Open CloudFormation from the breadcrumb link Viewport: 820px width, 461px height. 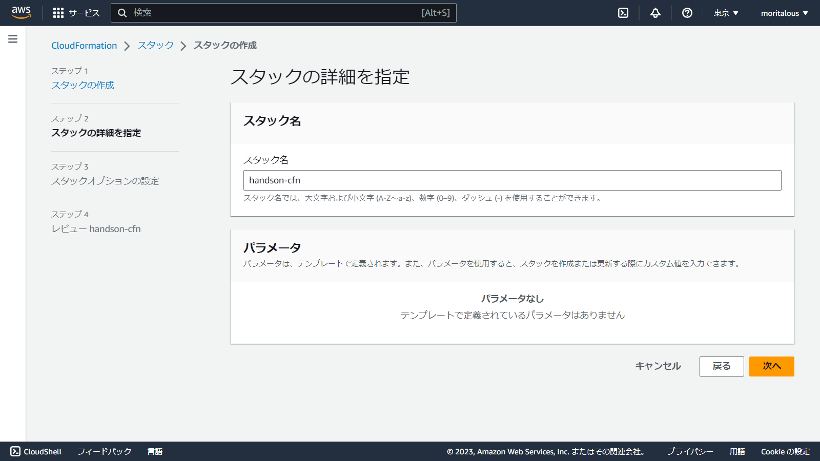point(84,45)
